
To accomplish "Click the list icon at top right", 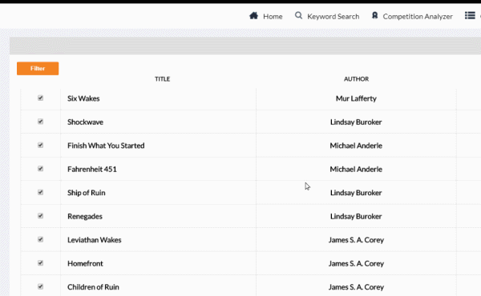I will pyautogui.click(x=470, y=15).
